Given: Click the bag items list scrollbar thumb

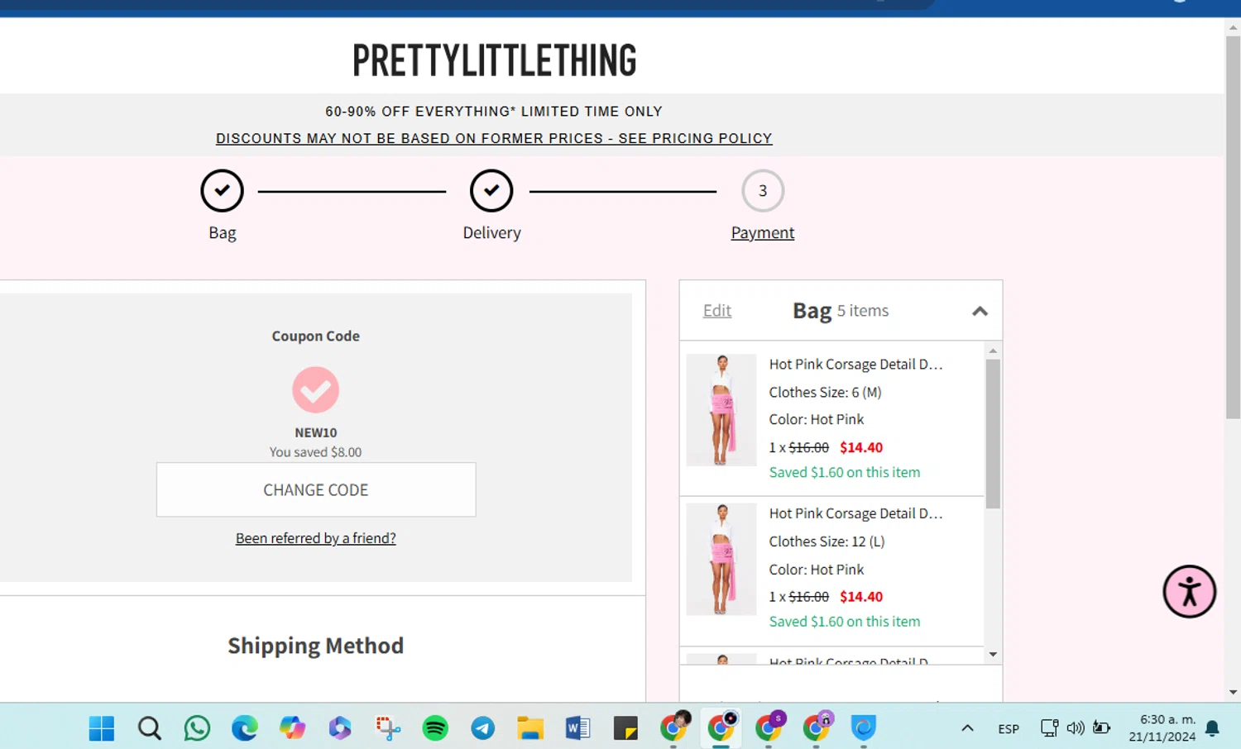Looking at the screenshot, I should [x=993, y=433].
